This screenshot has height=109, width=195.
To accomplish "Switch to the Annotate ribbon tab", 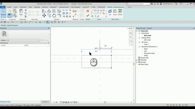I will [x=23, y=7].
